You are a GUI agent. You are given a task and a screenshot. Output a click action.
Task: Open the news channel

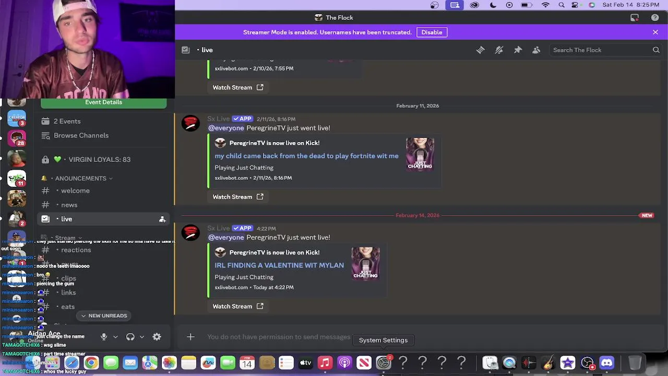pos(69,205)
